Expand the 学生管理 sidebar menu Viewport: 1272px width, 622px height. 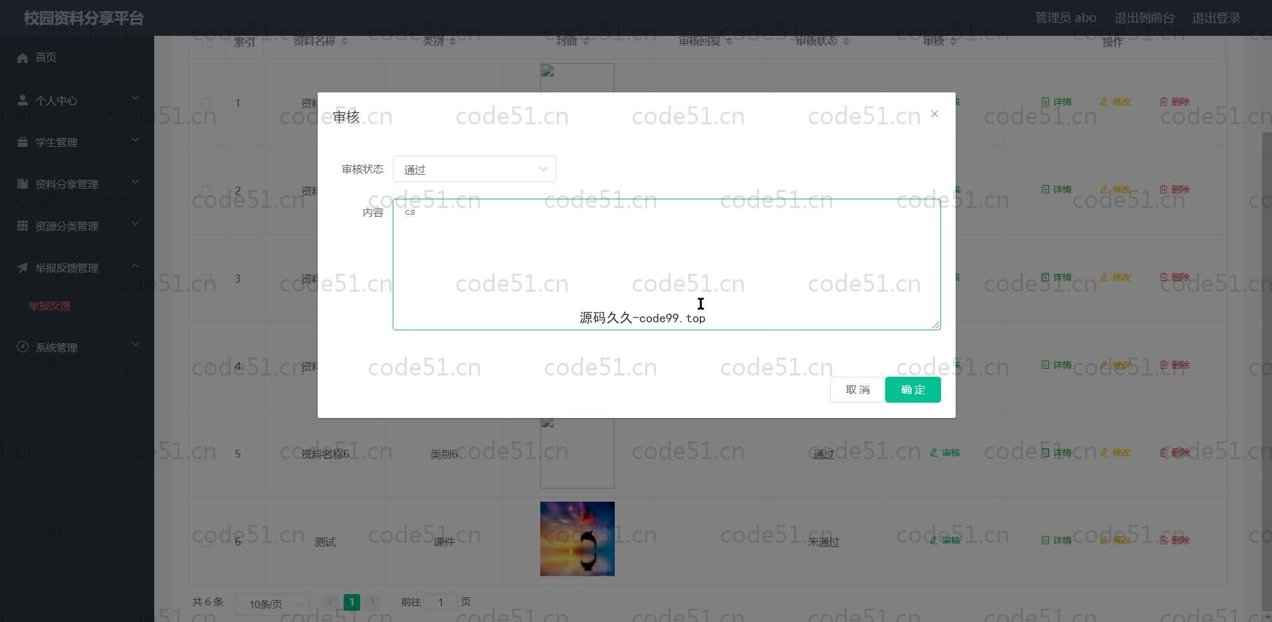coord(77,142)
